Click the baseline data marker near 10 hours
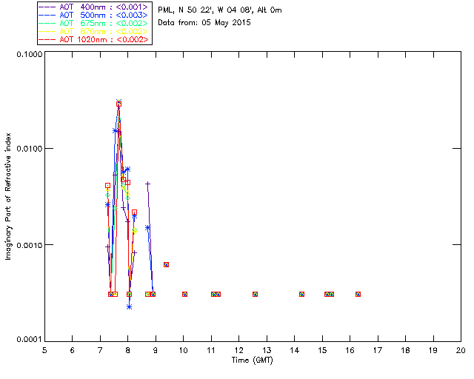The height and width of the screenshot is (379, 474). click(x=184, y=295)
